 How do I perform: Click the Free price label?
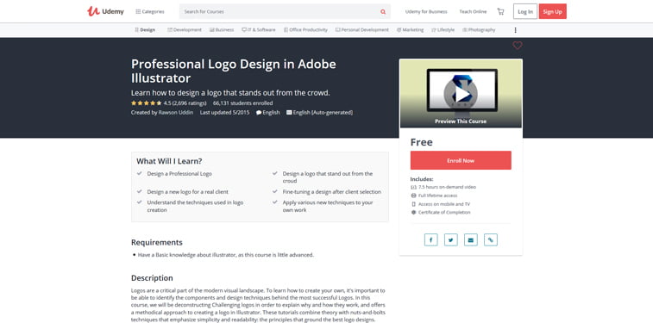click(422, 142)
